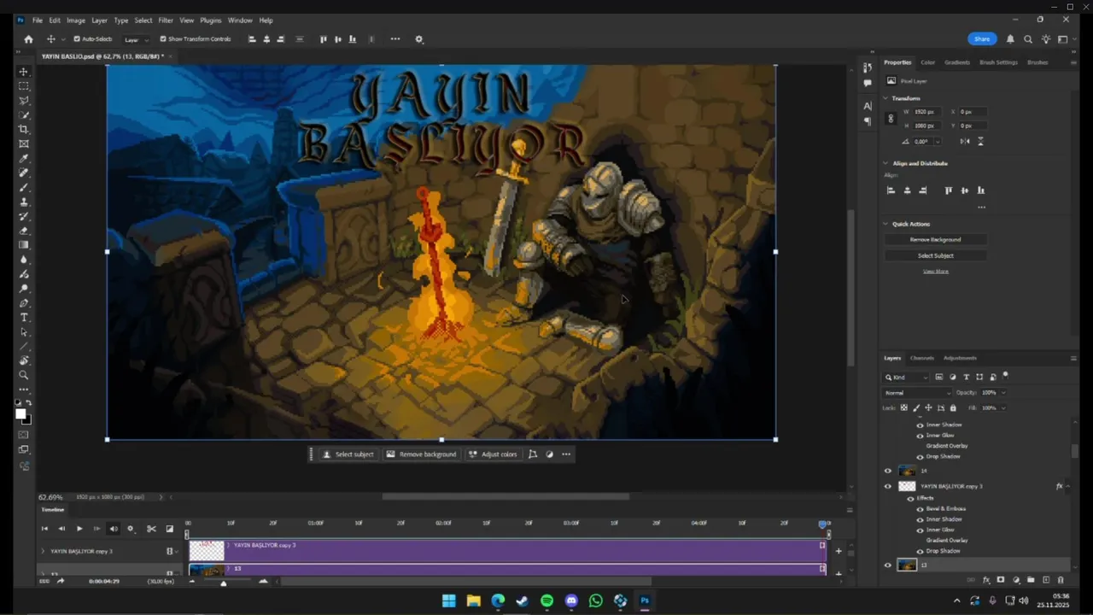Viewport: 1093px width, 615px height.
Task: Open the Filter menu
Action: (166, 20)
